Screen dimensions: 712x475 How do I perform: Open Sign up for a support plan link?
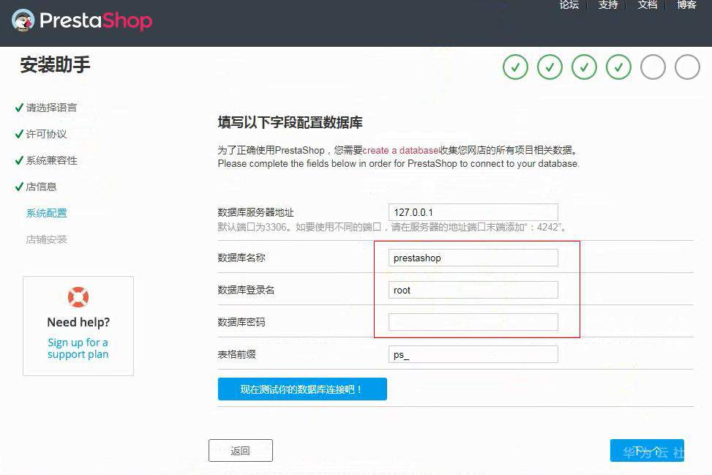(78, 348)
